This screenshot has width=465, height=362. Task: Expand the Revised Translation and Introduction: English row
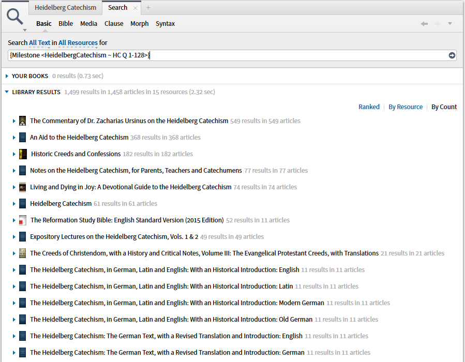click(x=14, y=336)
